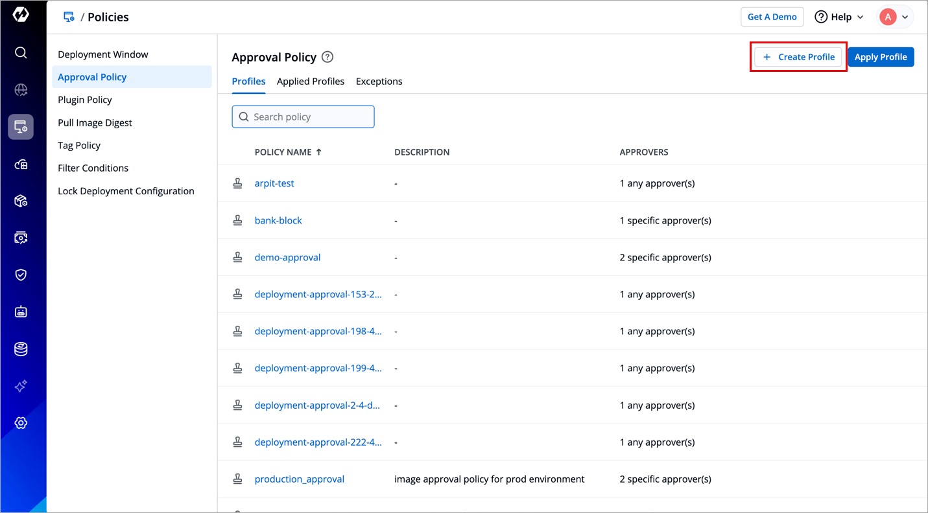Expand the Help dropdown menu
928x513 pixels.
[839, 17]
